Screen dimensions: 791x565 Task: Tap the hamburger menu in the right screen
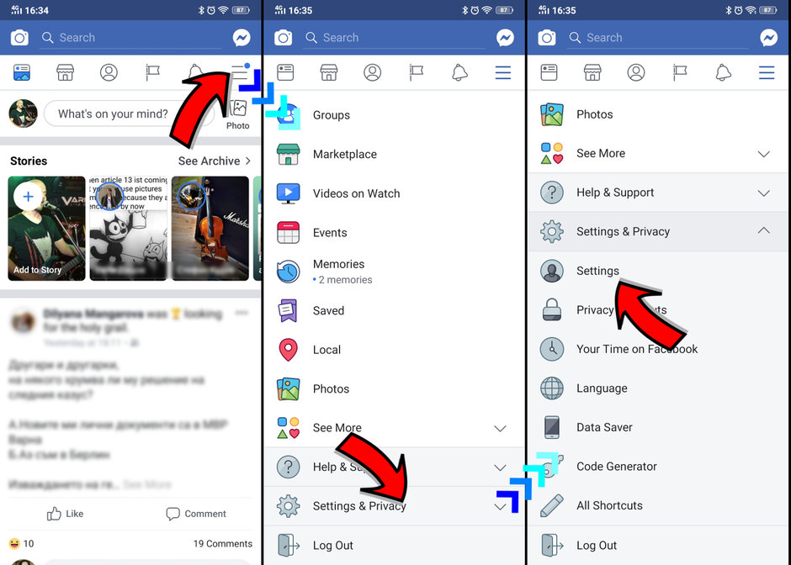point(767,72)
